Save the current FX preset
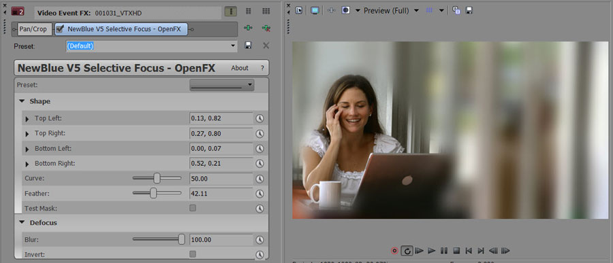The width and height of the screenshot is (613, 263). [x=248, y=46]
